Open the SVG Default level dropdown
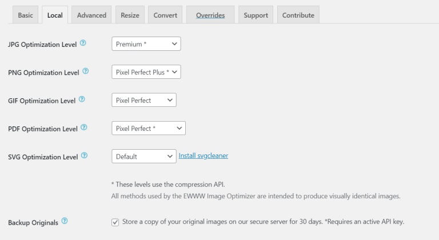439x240 pixels. [144, 156]
